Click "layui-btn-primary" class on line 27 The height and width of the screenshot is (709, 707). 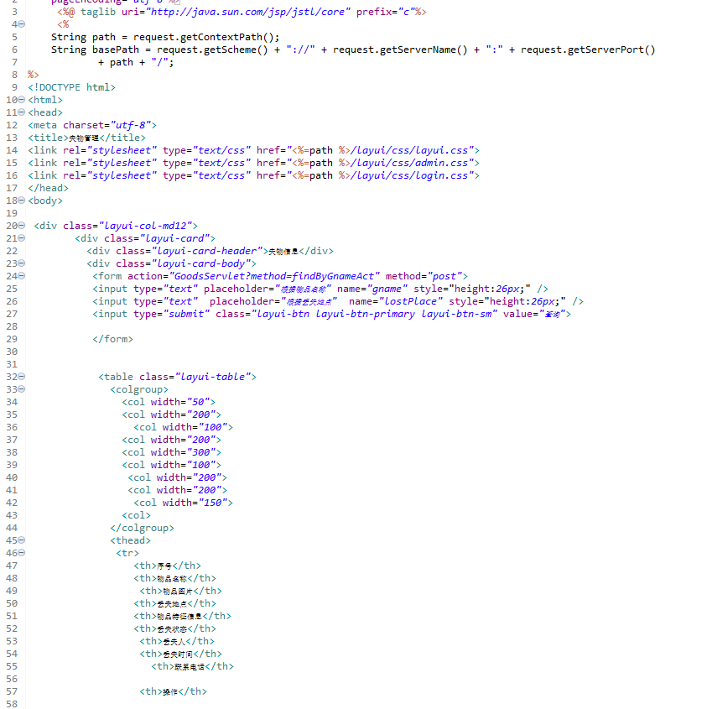(x=366, y=314)
